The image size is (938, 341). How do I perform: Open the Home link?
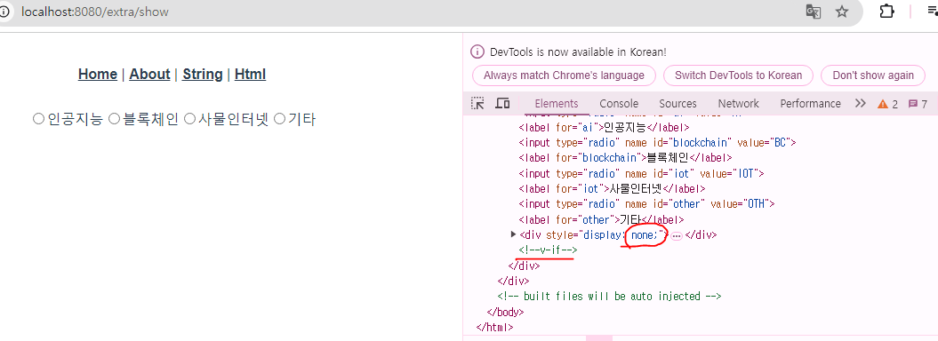(98, 74)
